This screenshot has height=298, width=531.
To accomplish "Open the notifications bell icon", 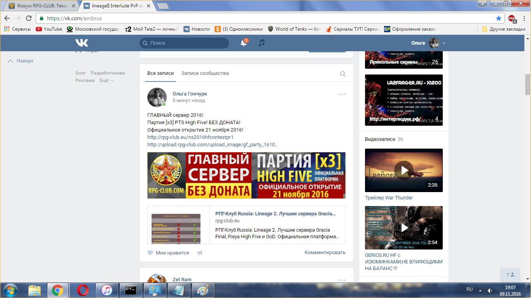I will point(244,43).
